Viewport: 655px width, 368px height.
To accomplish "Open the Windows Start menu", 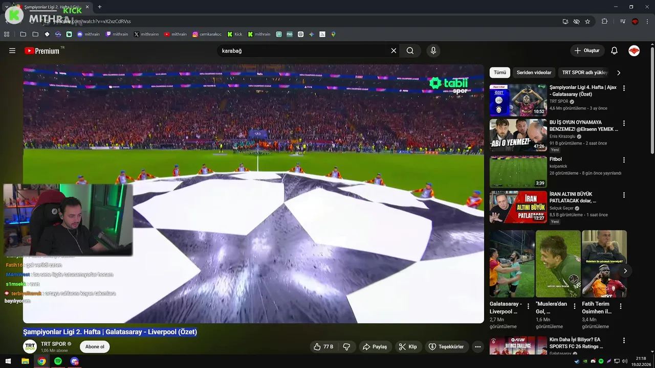I will pos(9,361).
